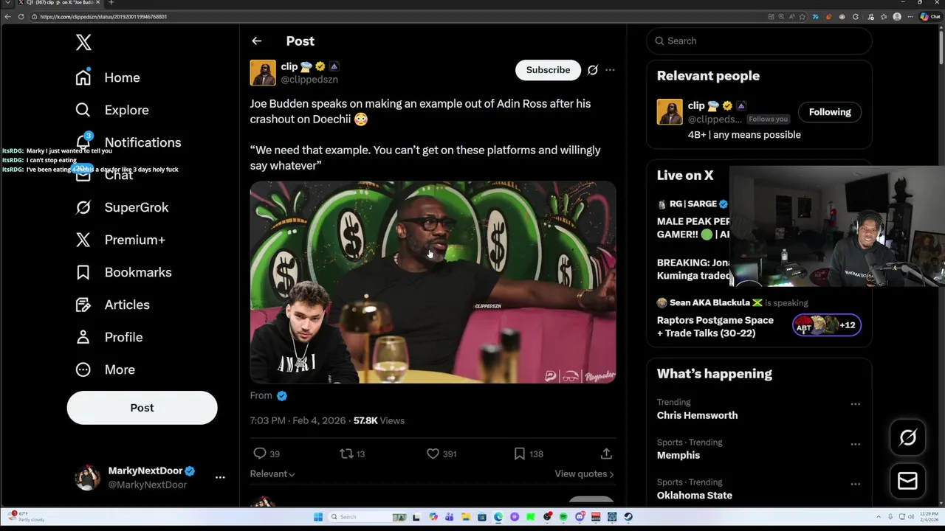945x531 pixels.
Task: Refresh the page in browser
Action: [21, 16]
